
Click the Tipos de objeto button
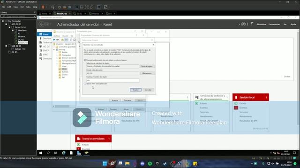147,66
